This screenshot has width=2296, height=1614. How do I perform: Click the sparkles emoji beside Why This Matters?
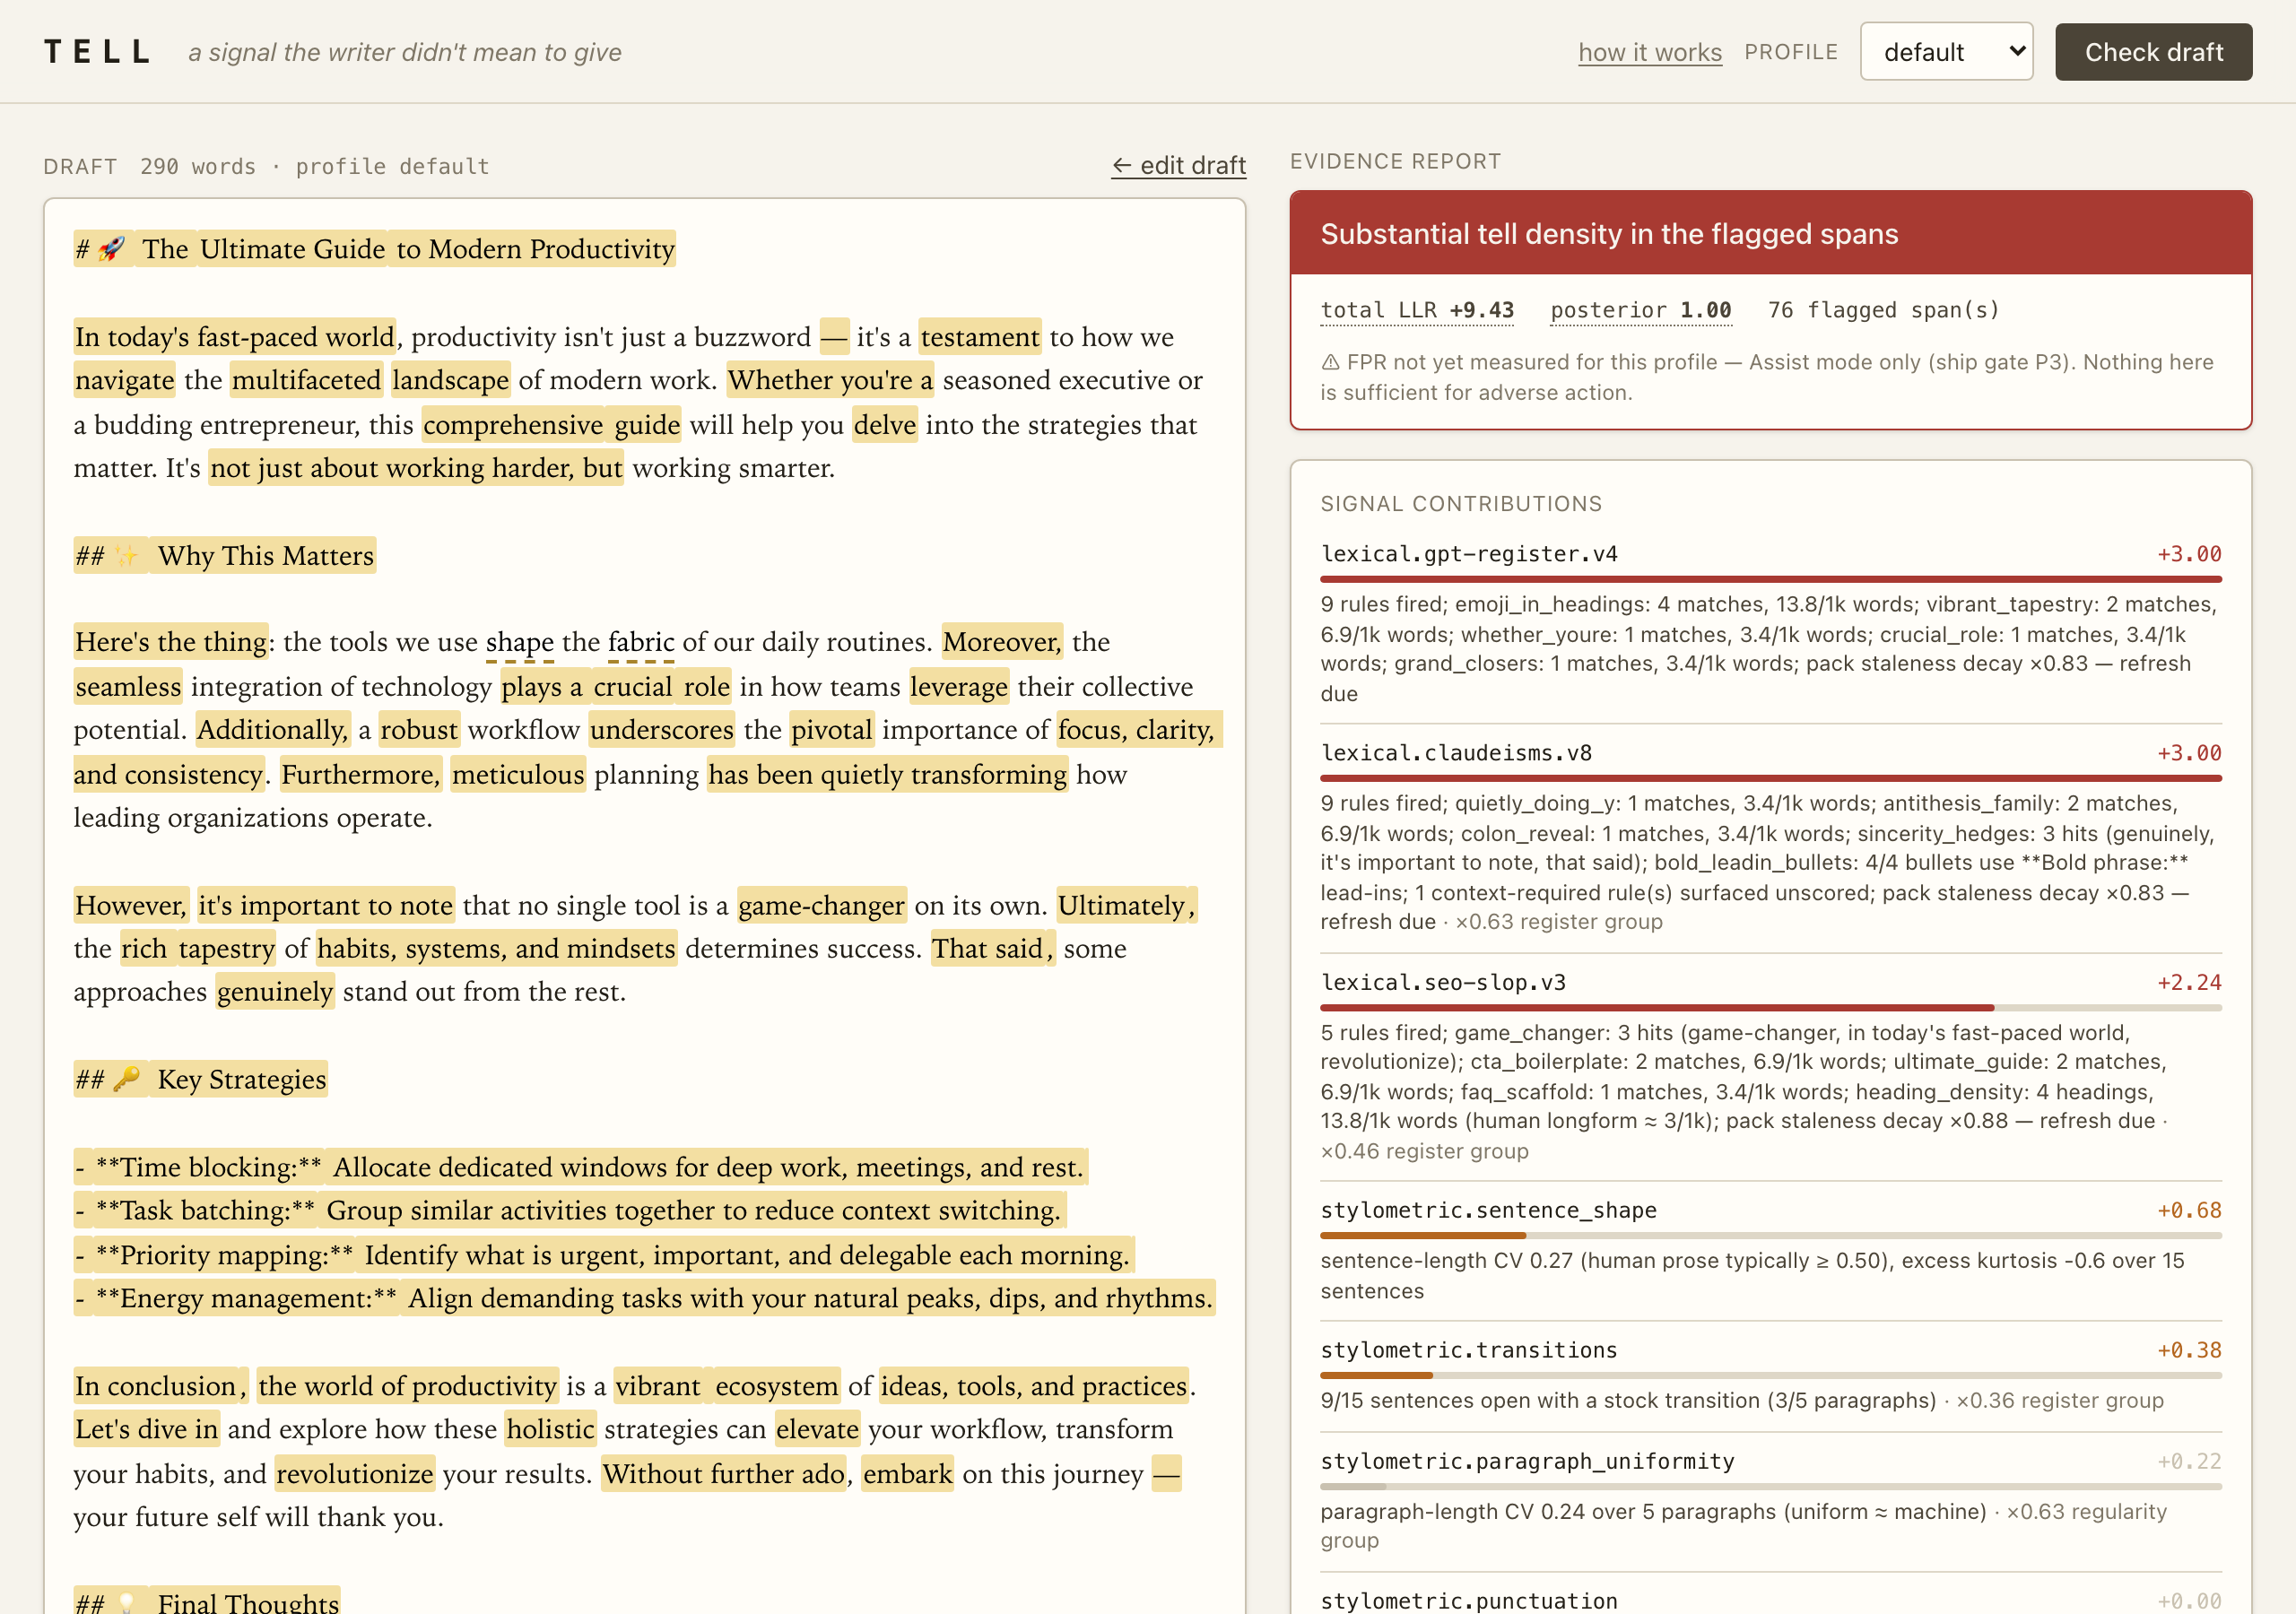pos(127,555)
